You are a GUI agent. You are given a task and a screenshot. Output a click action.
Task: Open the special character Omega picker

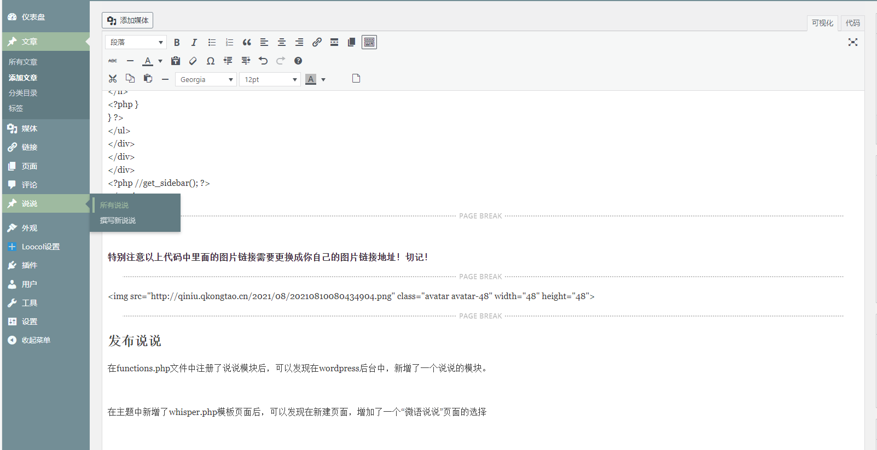coord(211,61)
